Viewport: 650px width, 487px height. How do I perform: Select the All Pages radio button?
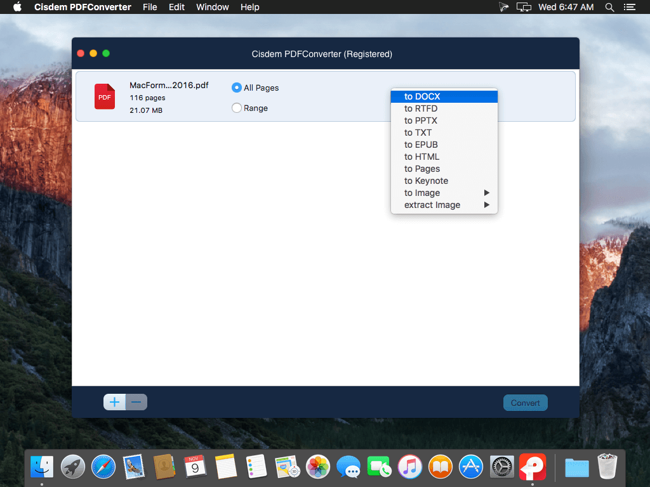pyautogui.click(x=236, y=88)
